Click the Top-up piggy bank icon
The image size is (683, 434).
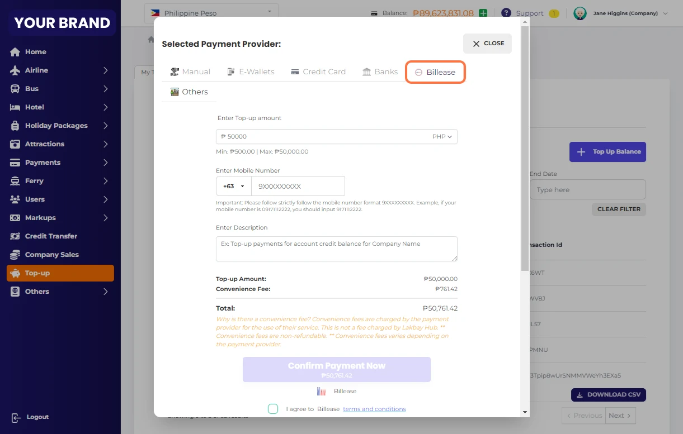coord(15,273)
